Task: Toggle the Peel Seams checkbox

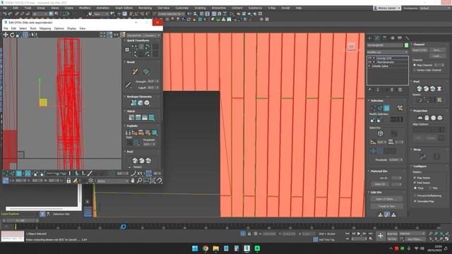Action: [x=415, y=183]
